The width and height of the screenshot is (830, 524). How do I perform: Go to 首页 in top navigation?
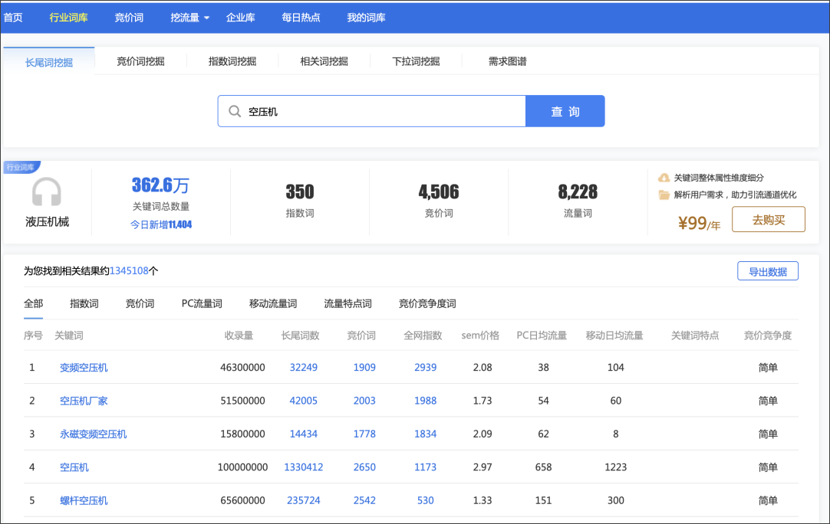(x=13, y=18)
